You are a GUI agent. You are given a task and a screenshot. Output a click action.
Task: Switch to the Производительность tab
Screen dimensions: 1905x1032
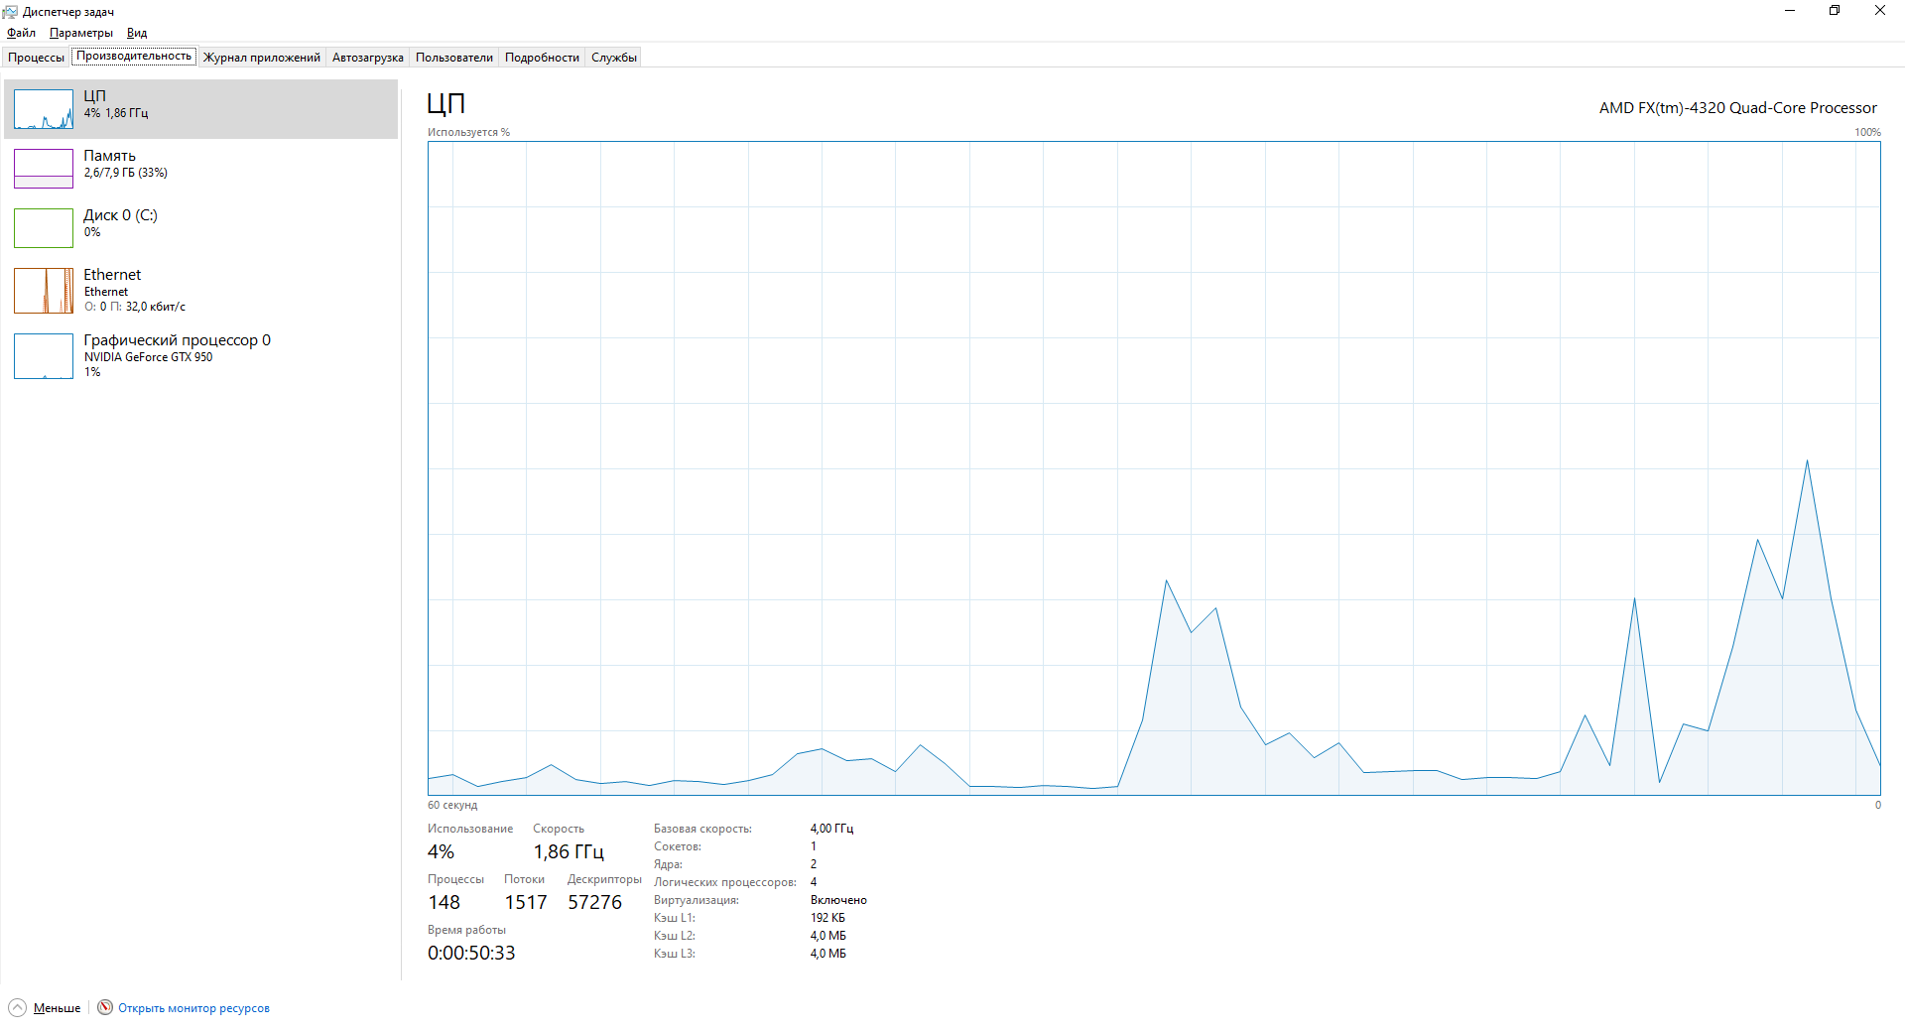coord(134,57)
